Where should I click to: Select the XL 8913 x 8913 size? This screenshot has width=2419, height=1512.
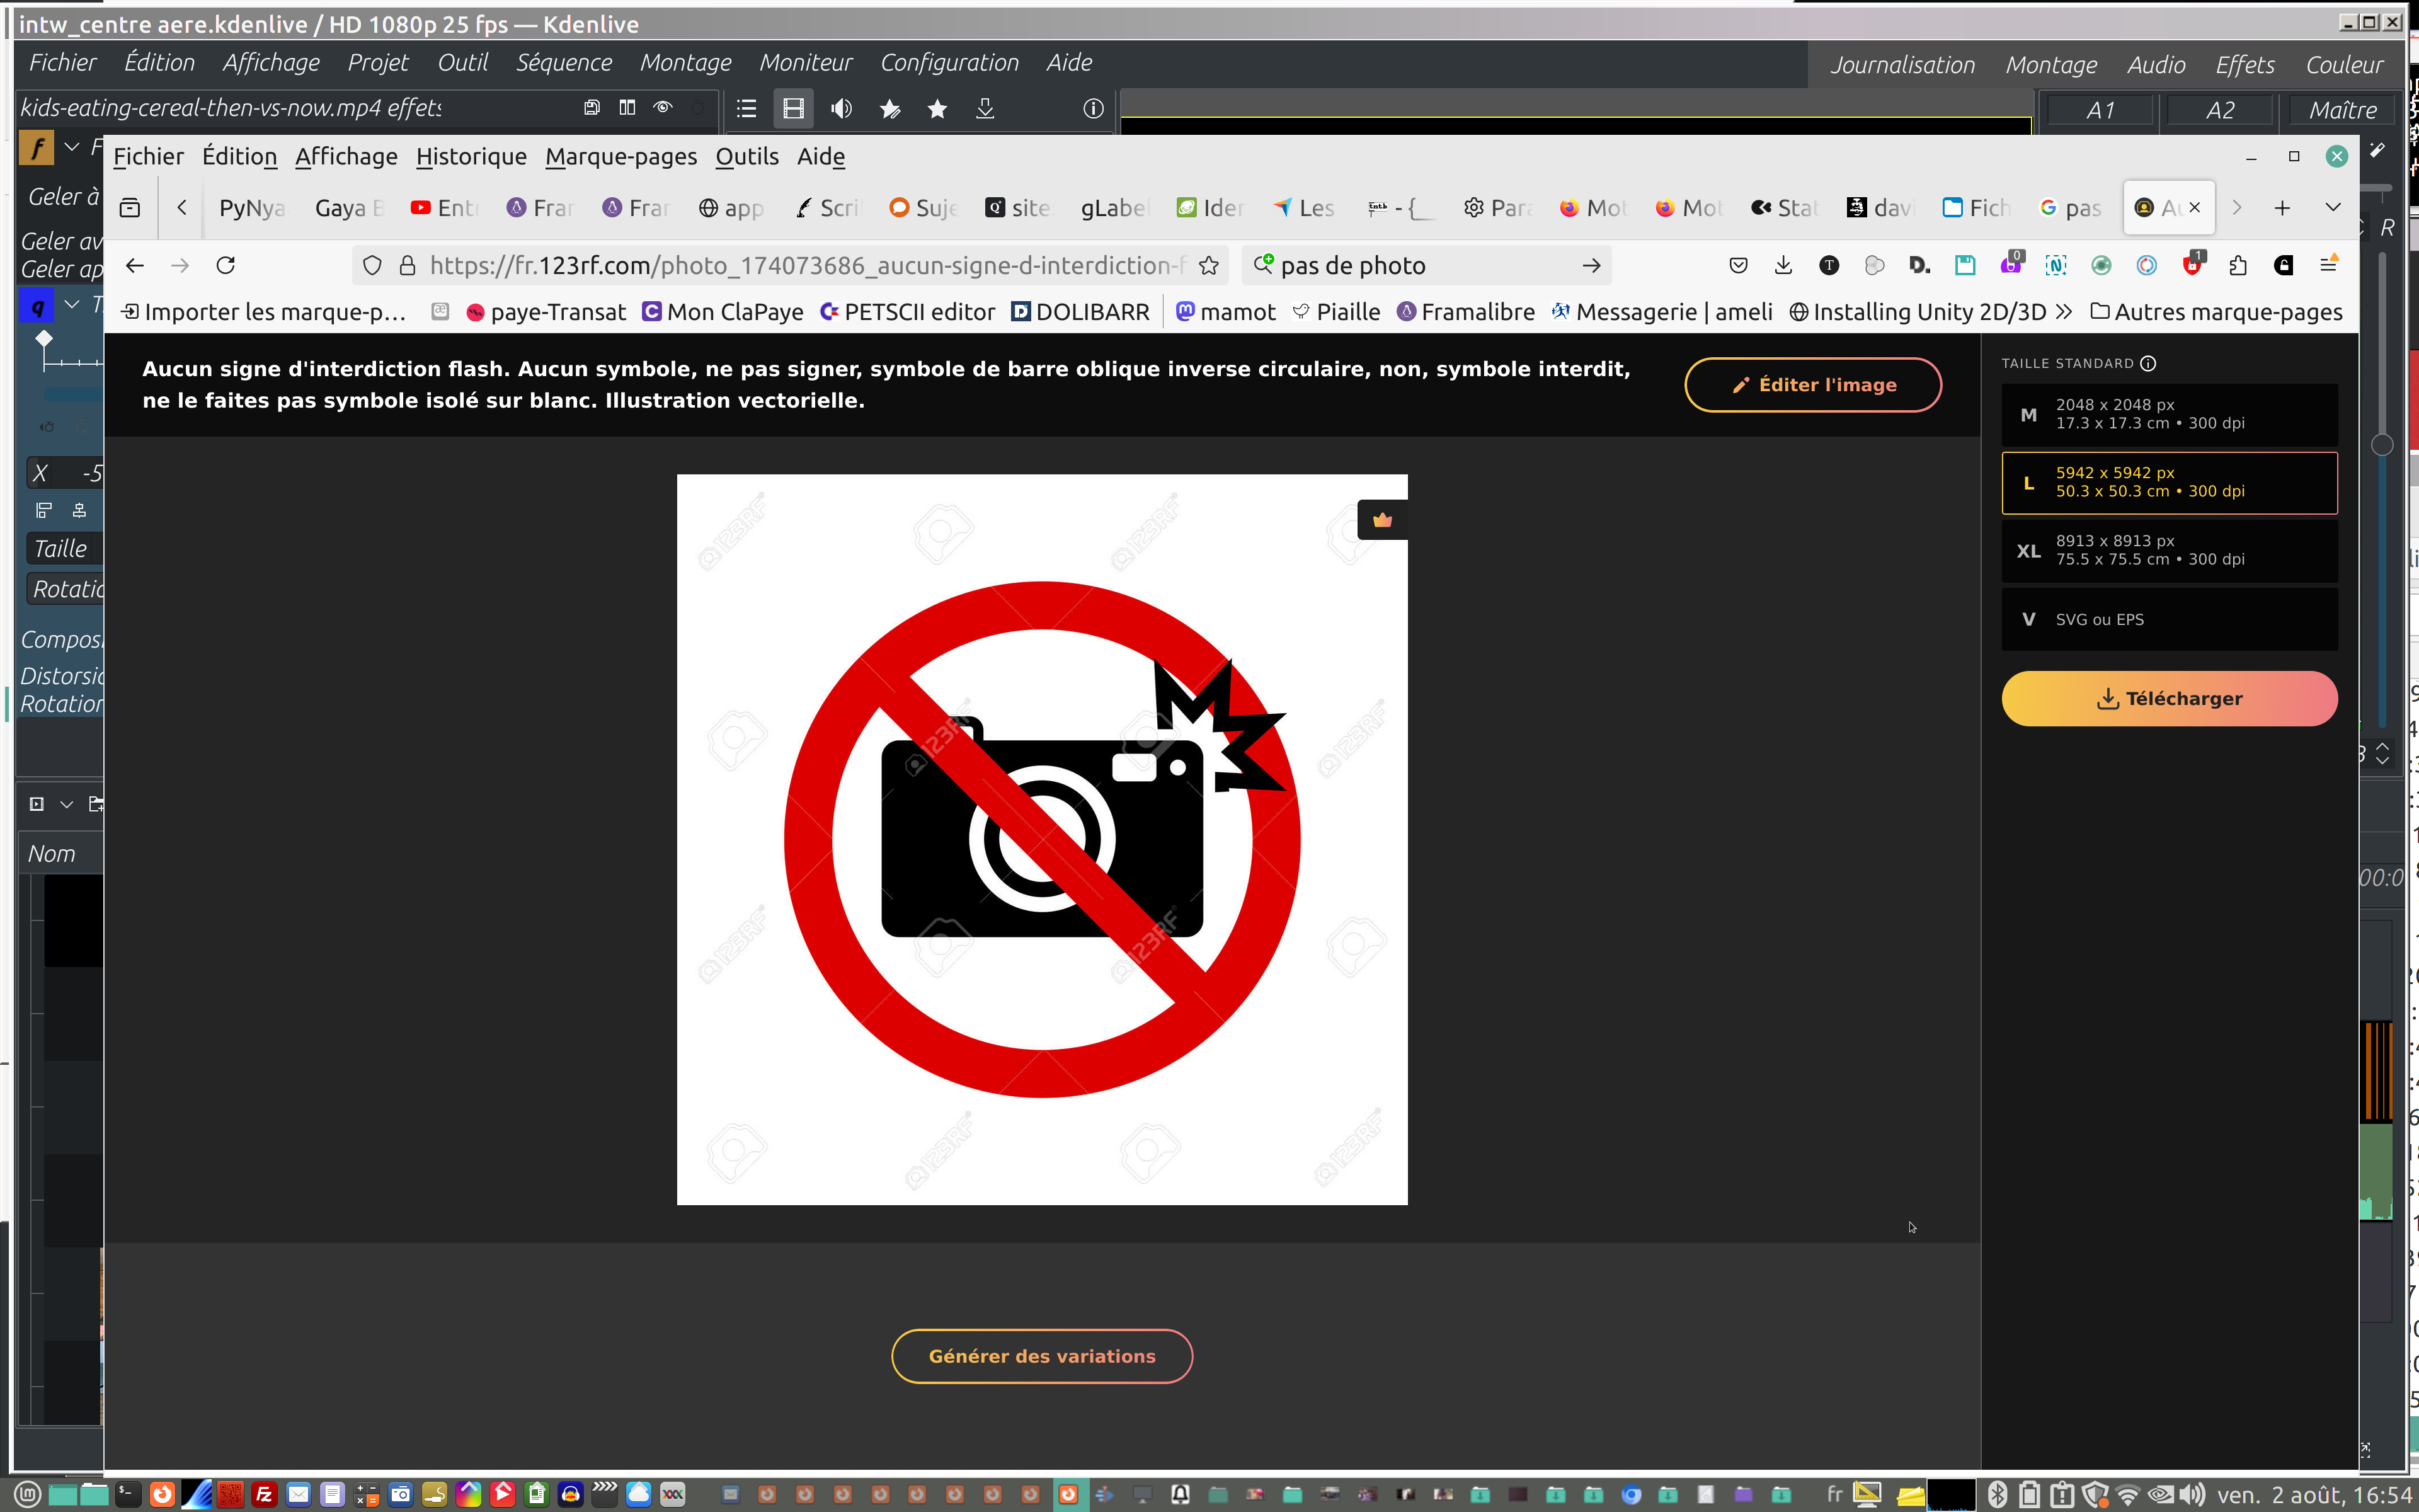[2169, 550]
